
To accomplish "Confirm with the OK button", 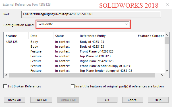I will (107, 100).
